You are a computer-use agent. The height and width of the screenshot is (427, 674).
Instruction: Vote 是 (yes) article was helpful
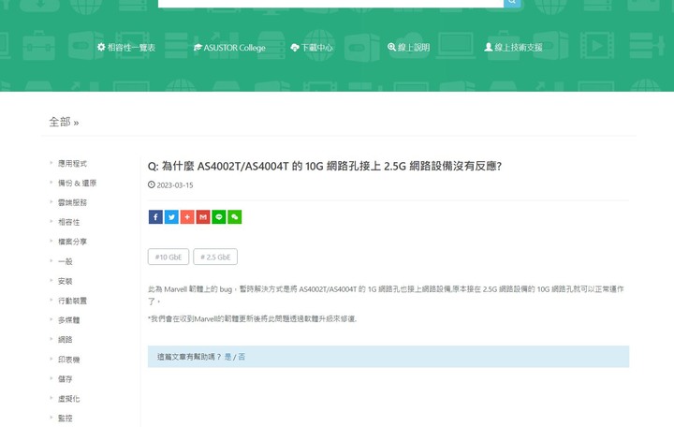[x=227, y=357]
